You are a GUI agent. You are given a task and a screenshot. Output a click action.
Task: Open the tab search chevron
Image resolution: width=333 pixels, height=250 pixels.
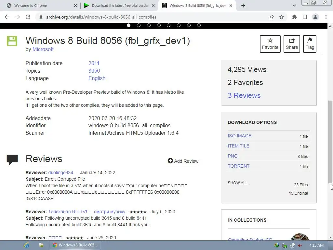click(x=294, y=6)
